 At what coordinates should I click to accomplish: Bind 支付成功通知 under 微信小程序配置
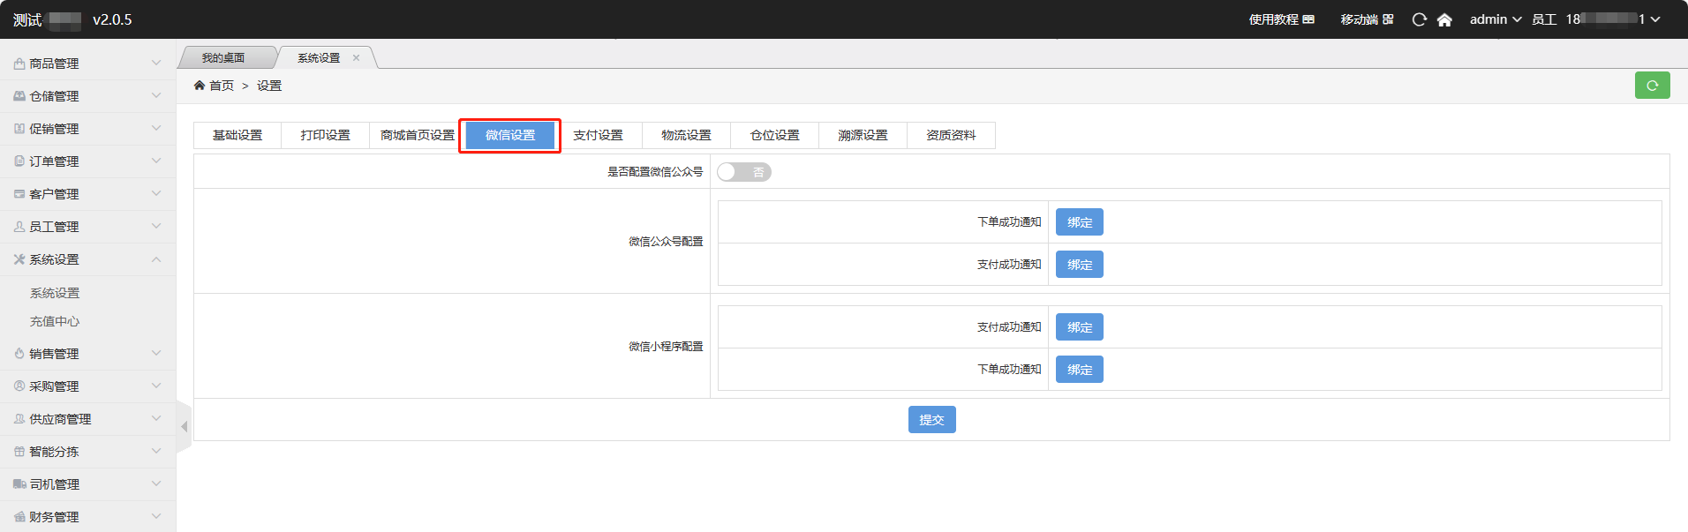tap(1079, 327)
